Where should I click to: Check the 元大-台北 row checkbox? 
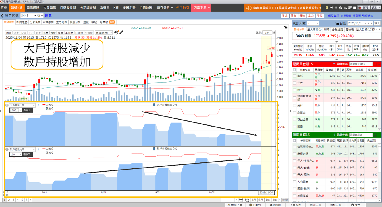pos(294,168)
